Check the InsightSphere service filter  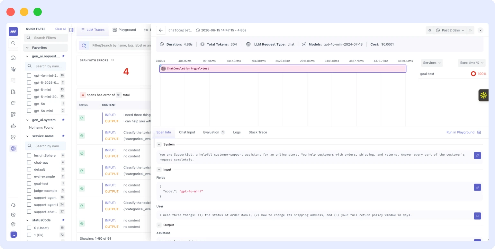pyautogui.click(x=29, y=155)
